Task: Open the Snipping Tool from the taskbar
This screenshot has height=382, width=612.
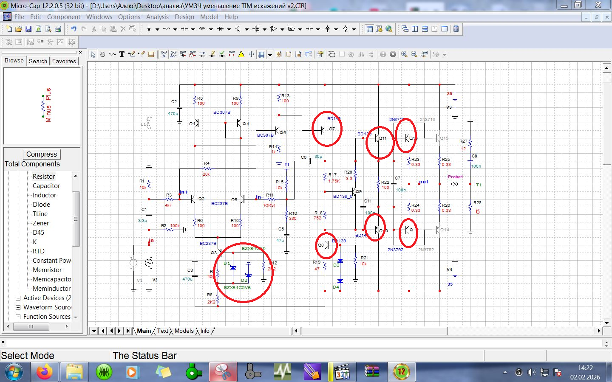Action: [223, 372]
